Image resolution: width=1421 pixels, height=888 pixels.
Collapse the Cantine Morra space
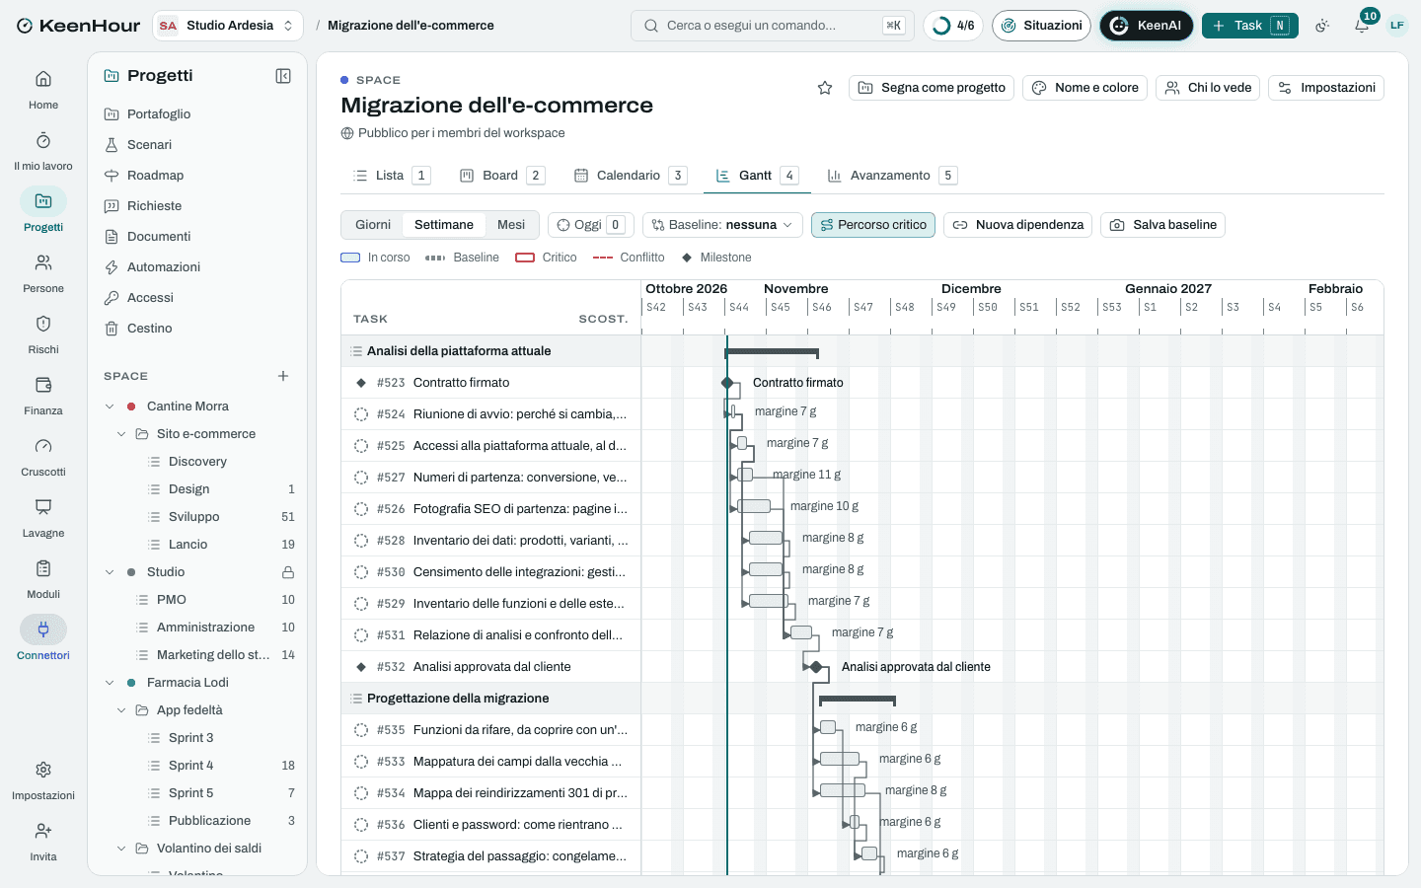110,407
